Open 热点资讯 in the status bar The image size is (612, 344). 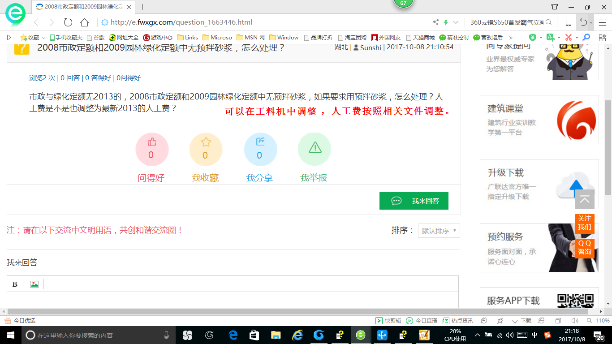[458, 321]
